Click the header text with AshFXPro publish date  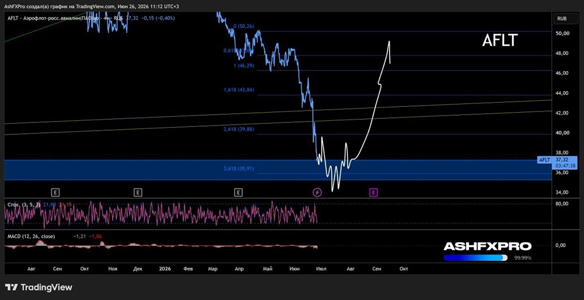(91, 6)
